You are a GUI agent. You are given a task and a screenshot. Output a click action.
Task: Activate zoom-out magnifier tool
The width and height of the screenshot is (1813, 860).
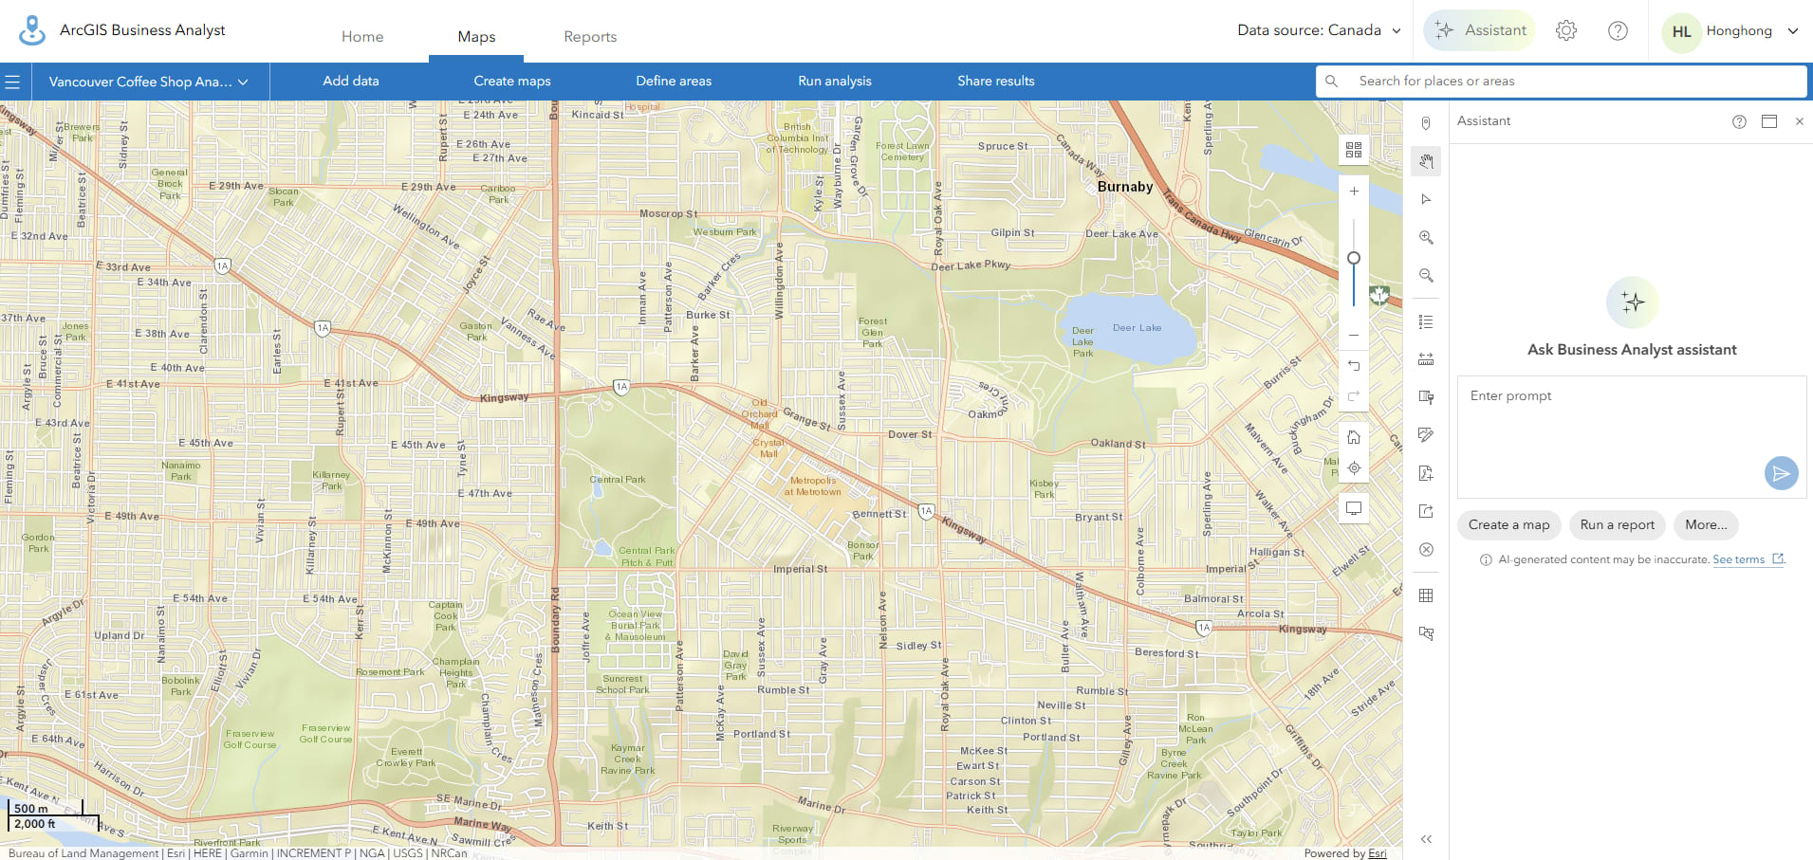(x=1426, y=275)
